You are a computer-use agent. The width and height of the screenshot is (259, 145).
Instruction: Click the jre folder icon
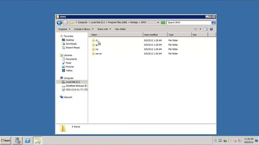(93, 49)
